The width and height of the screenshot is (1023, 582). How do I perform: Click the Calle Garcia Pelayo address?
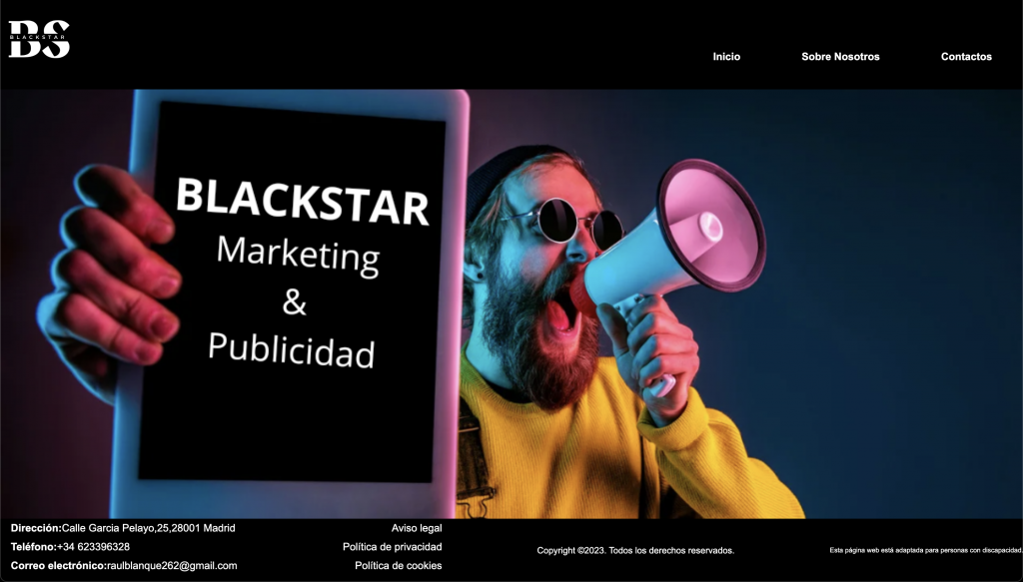click(x=148, y=528)
